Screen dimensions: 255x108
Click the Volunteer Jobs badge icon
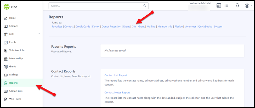[x=6, y=50]
